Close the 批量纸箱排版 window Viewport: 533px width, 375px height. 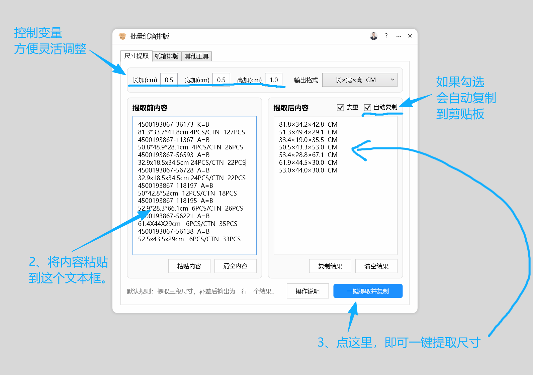tap(410, 36)
